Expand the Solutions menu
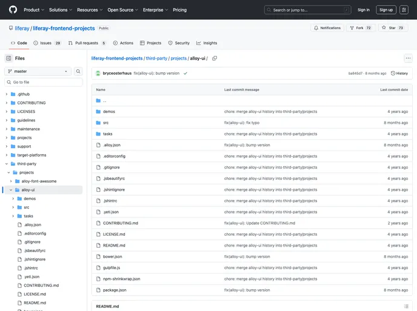417x311 pixels. tap(61, 10)
